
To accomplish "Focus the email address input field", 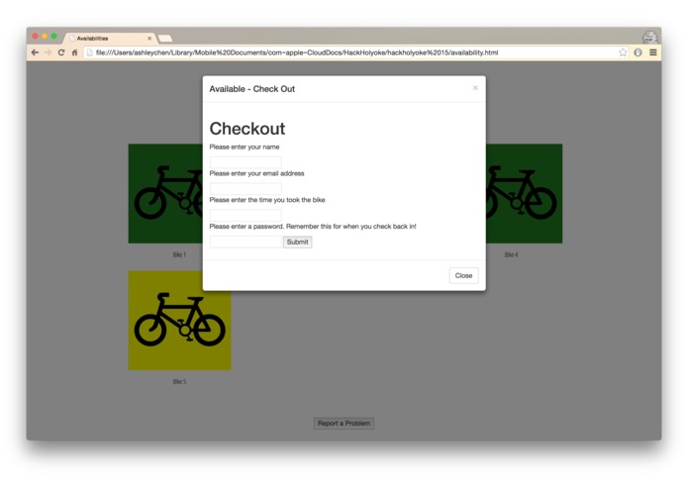I will (x=246, y=189).
